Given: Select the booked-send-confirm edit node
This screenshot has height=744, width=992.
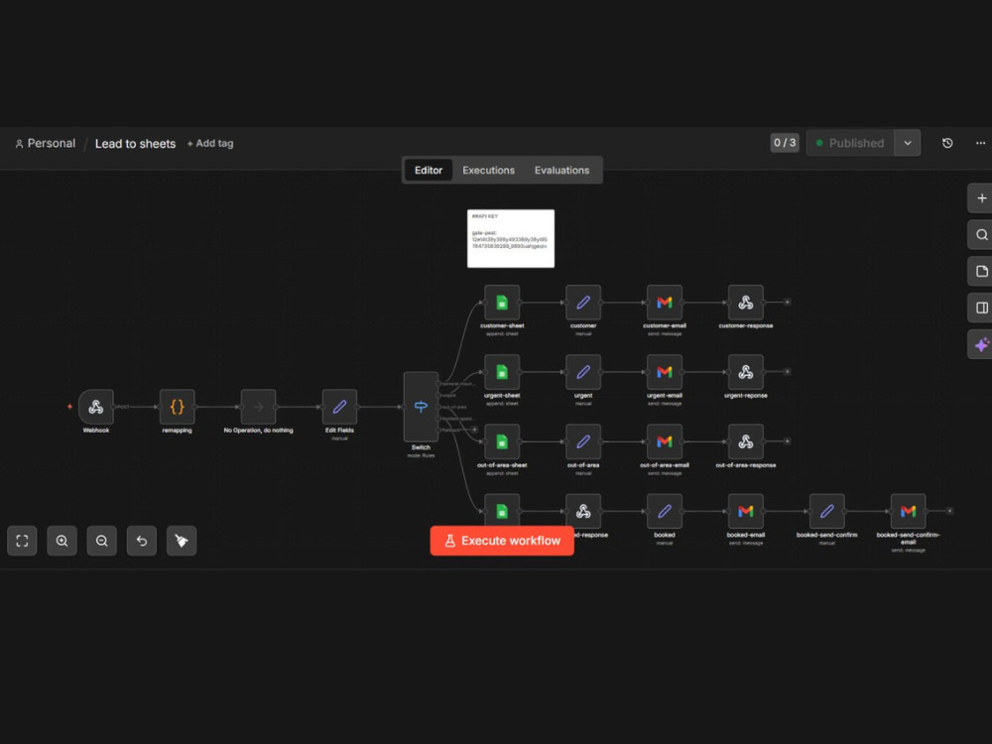Looking at the screenshot, I should coord(827,511).
